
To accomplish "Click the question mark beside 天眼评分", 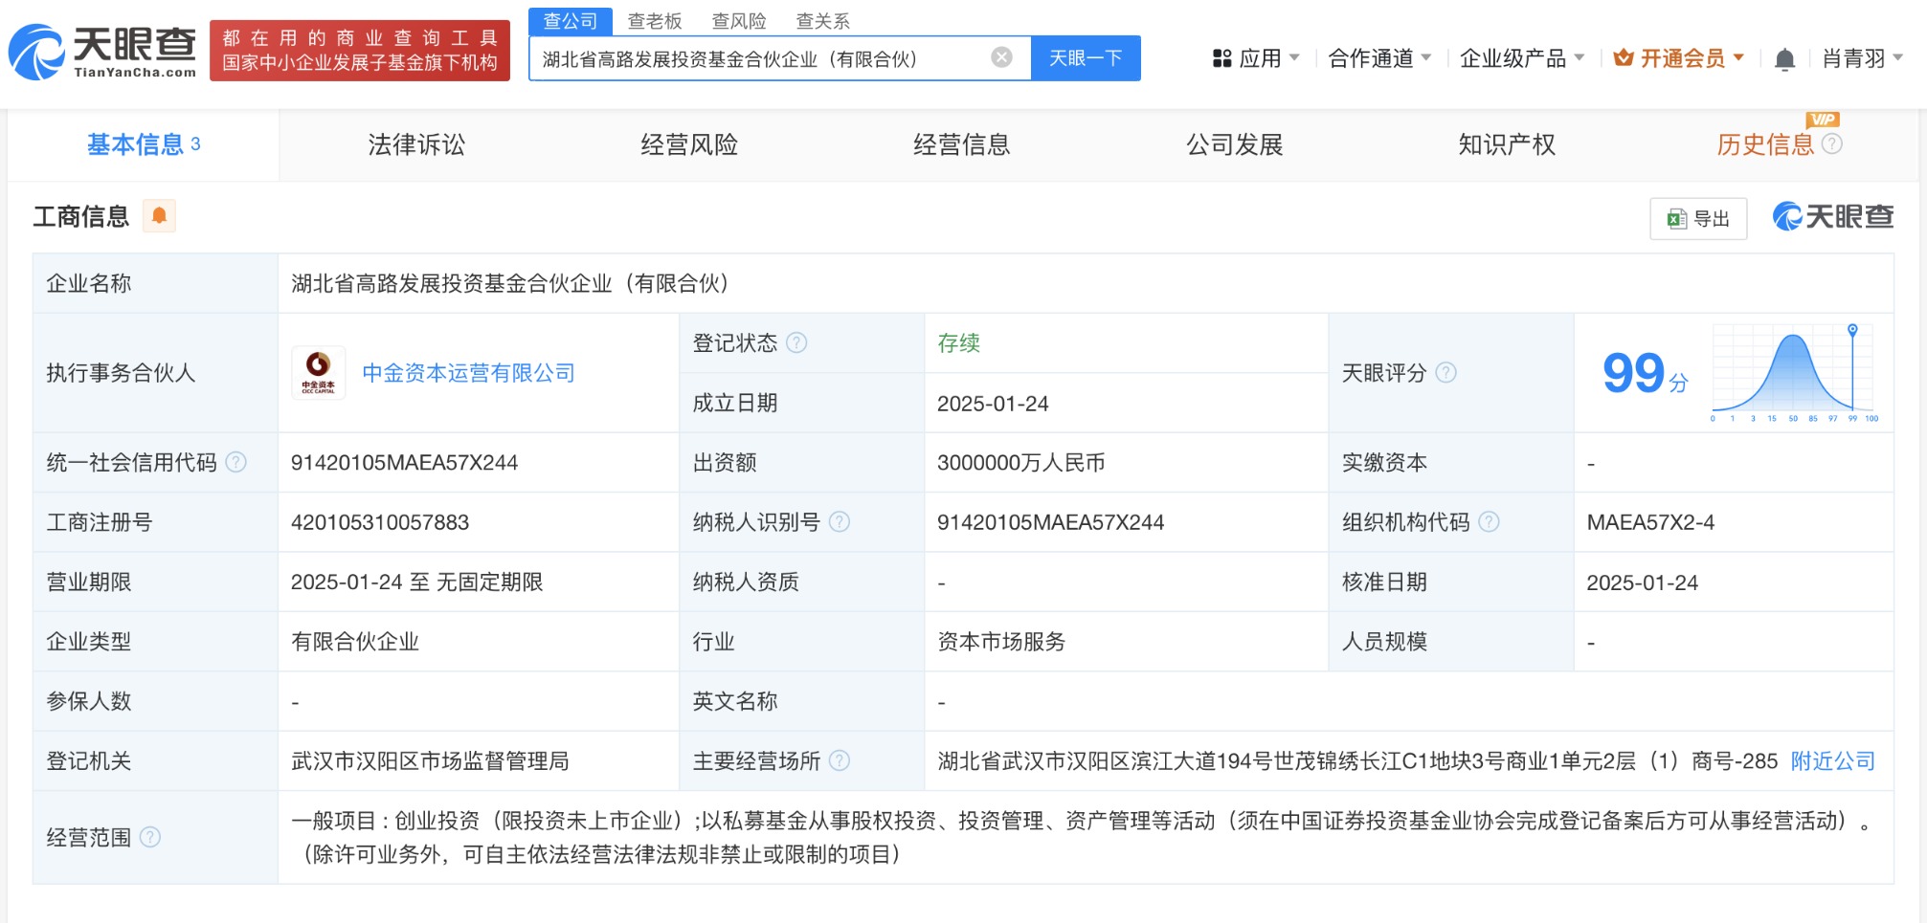I will pos(1447,374).
